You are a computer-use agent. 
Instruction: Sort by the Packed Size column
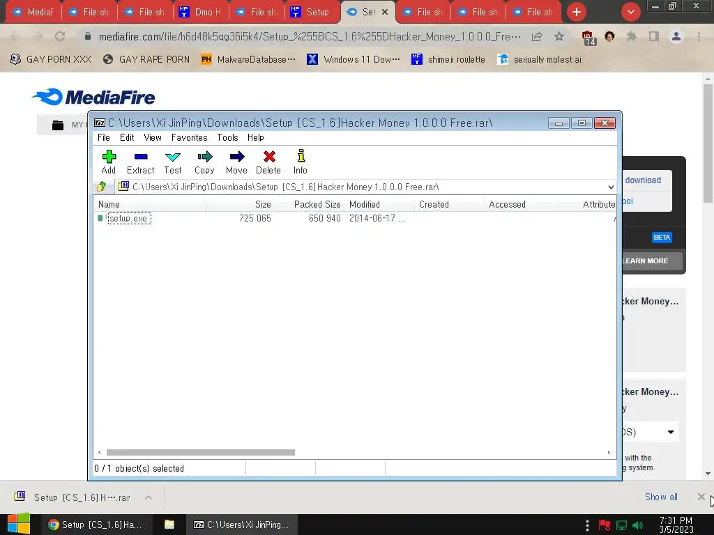pos(310,204)
